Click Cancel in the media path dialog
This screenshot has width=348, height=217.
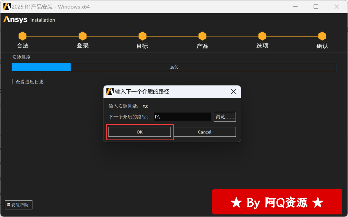204,132
